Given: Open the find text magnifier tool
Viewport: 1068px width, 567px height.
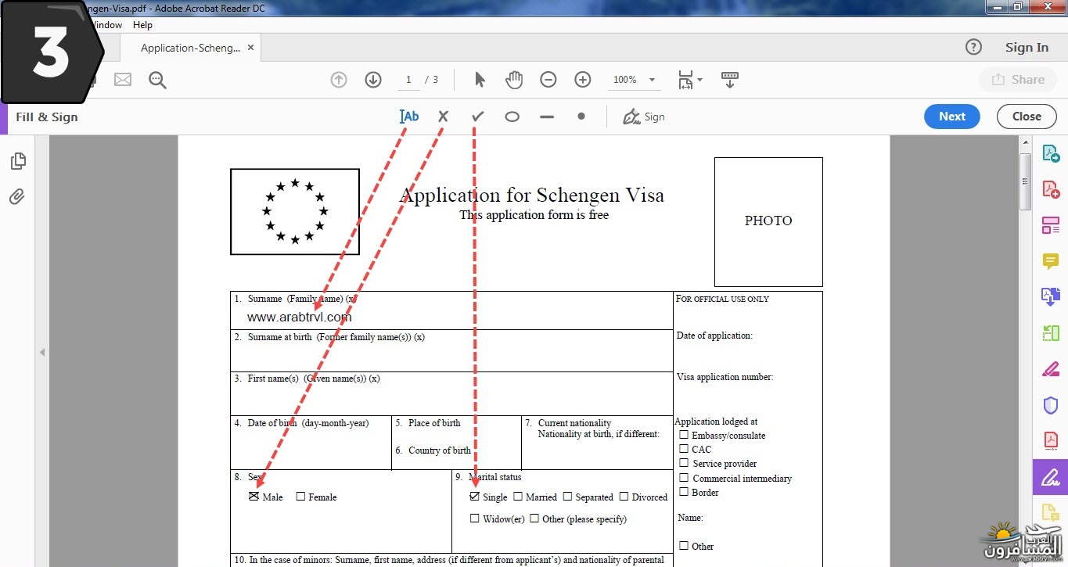Looking at the screenshot, I should pos(157,80).
